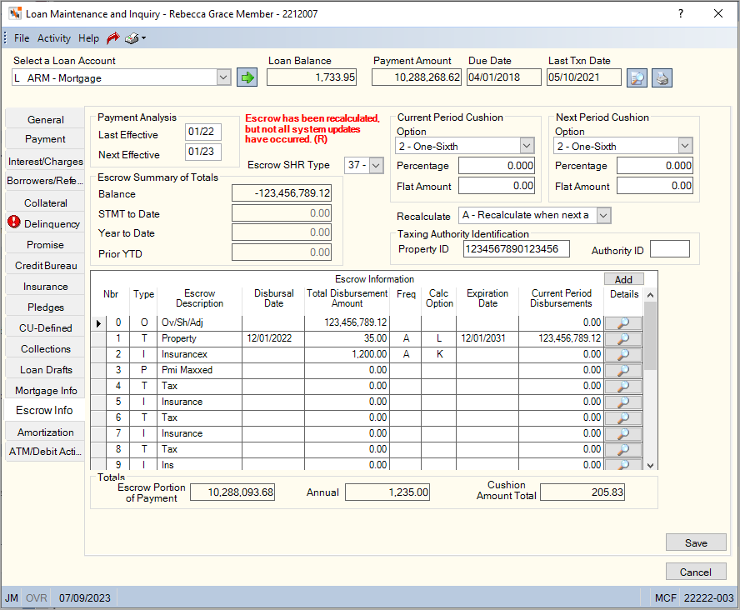Click the red delinquency alert icon
Screen dimensions: 740x610
(14, 222)
